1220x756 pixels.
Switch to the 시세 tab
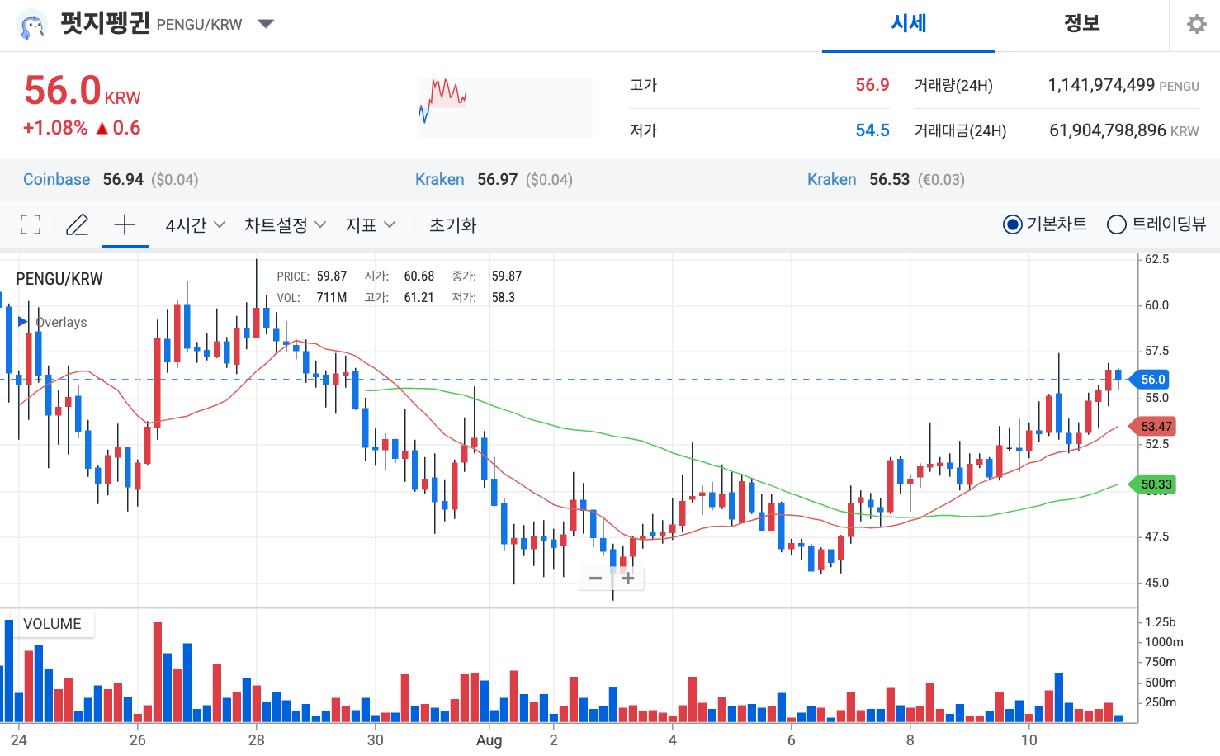908,24
